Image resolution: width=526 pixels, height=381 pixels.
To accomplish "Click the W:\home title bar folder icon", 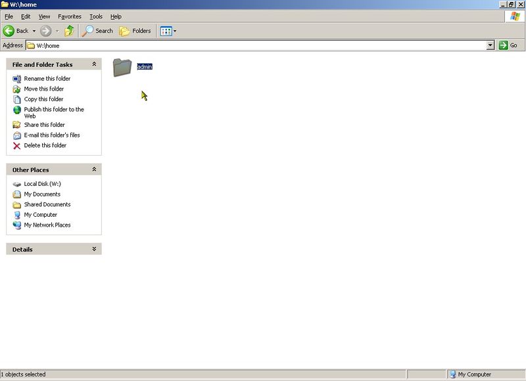I will tap(5, 5).
